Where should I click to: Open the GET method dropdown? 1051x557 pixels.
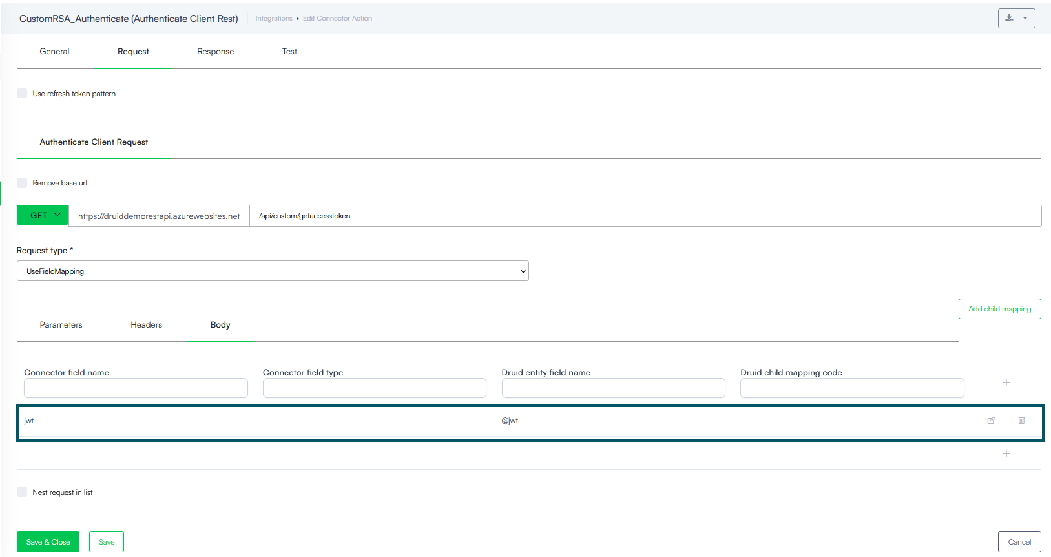[43, 215]
